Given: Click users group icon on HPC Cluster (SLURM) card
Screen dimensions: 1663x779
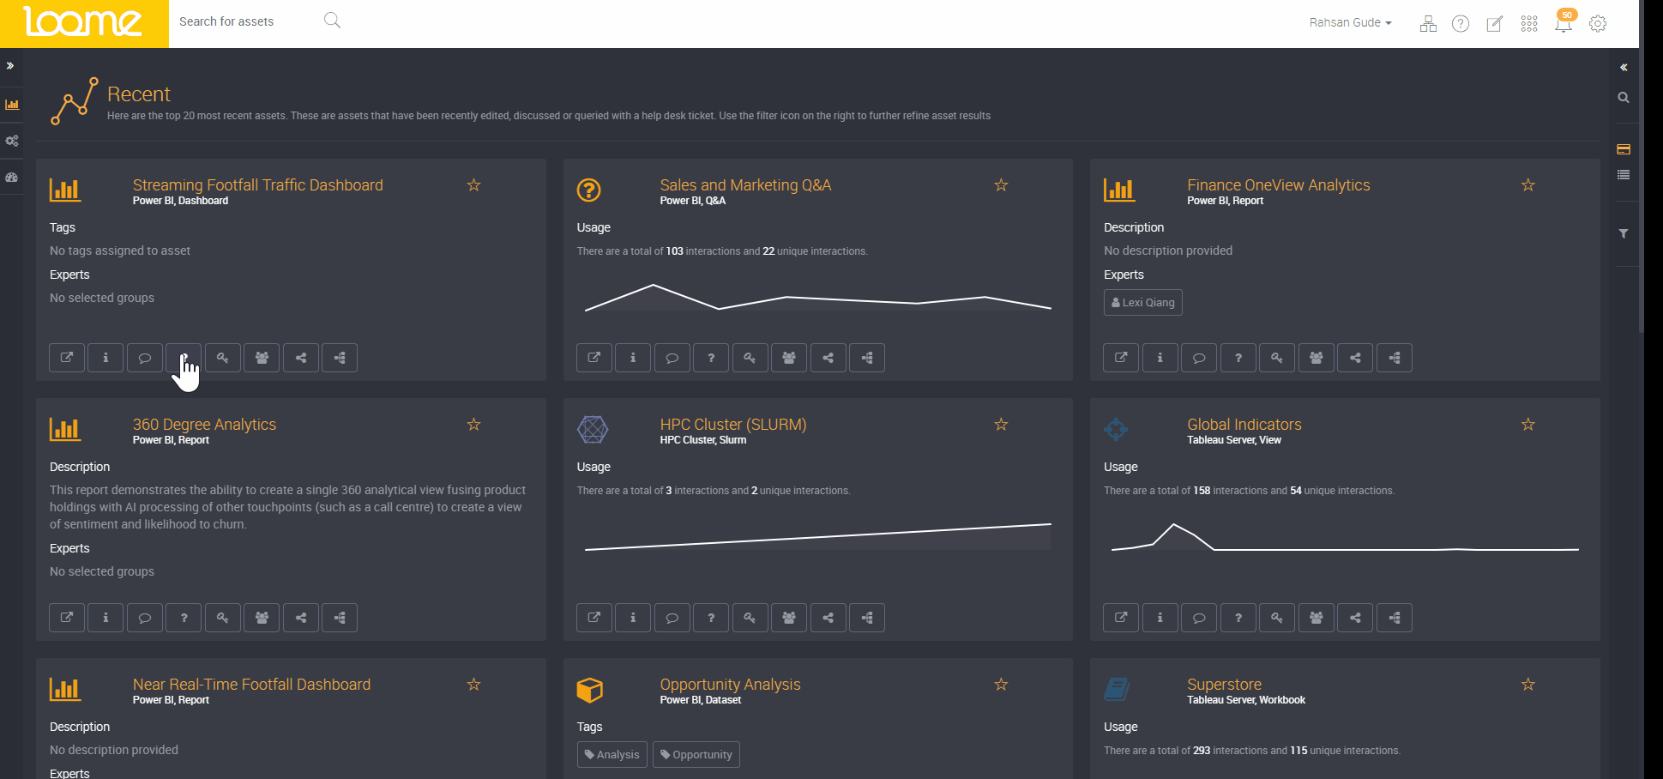Looking at the screenshot, I should tap(789, 618).
